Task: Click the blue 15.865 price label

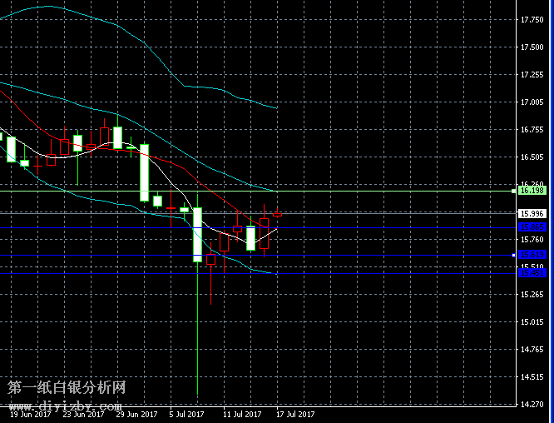Action: click(x=532, y=226)
